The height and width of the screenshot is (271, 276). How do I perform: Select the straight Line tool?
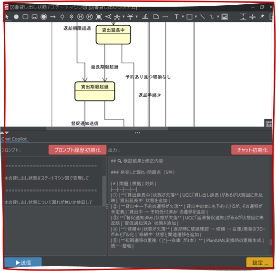(203, 17)
